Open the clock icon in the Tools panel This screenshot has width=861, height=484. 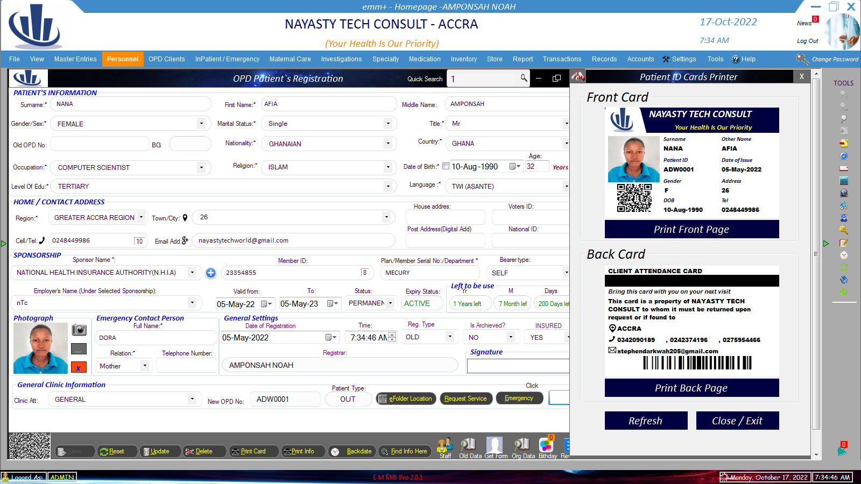844,255
